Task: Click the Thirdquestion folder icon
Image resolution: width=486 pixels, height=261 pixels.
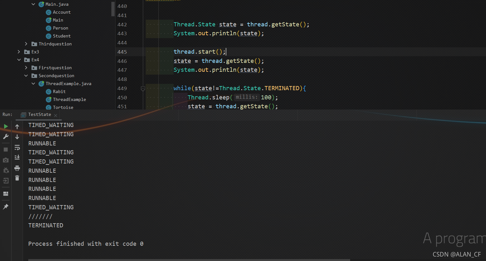Action: [34, 44]
